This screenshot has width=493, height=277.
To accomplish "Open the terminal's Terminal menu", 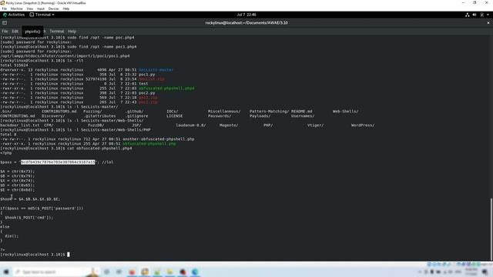I will tap(56, 32).
